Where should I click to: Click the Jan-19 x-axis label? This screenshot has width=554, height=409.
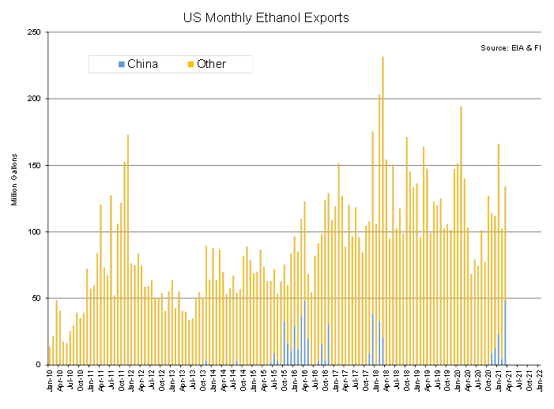(417, 380)
